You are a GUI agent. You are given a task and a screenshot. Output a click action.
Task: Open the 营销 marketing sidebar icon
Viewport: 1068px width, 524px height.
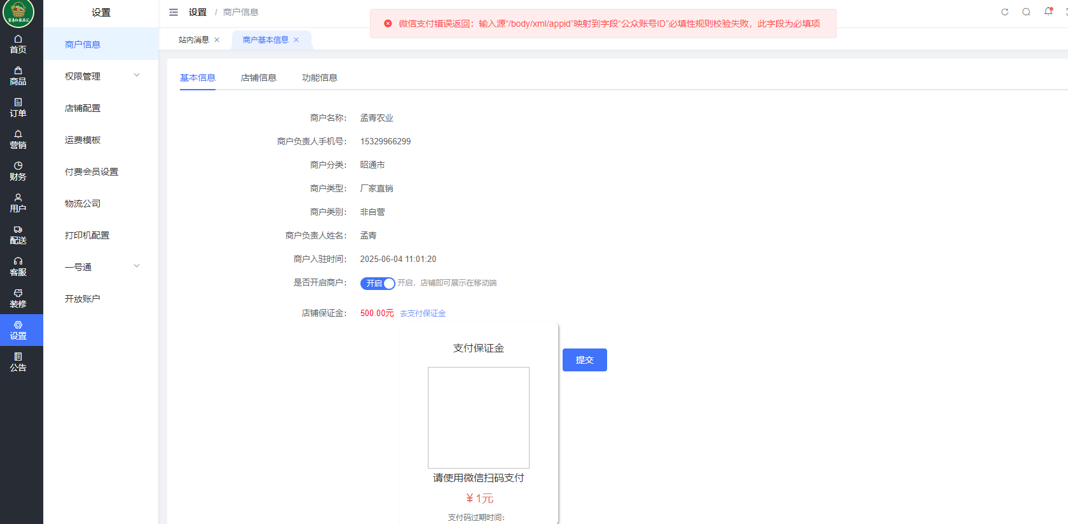coord(18,139)
